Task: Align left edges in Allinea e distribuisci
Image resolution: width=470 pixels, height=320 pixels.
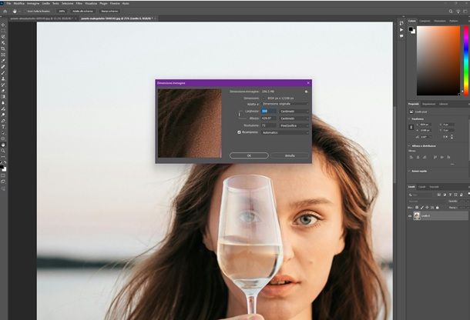Action: coord(411,157)
